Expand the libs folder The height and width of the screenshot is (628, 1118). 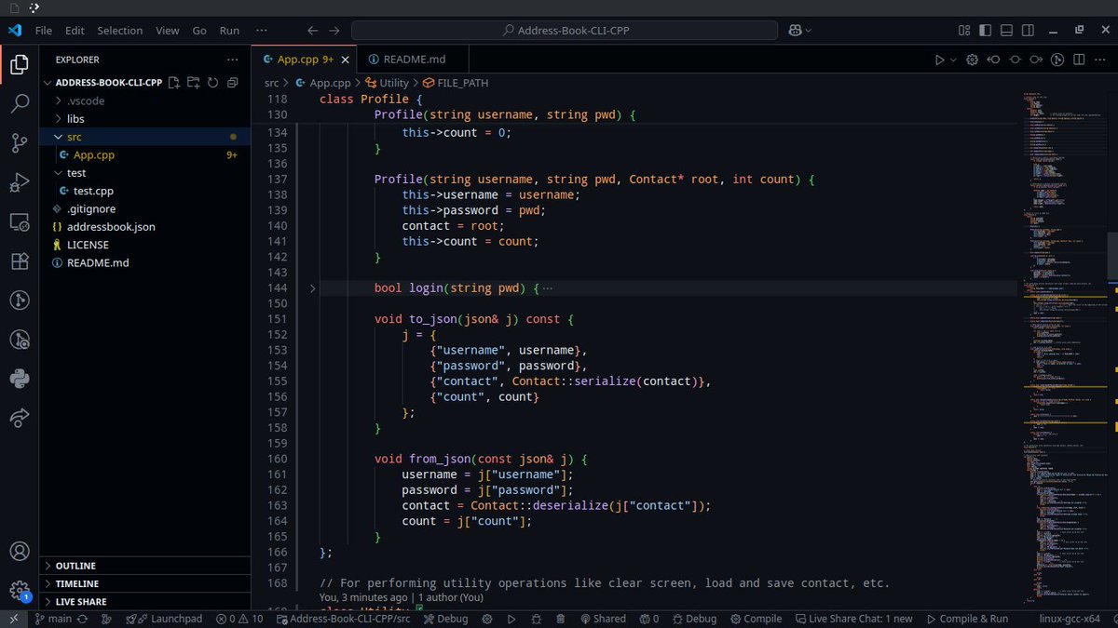coord(75,119)
